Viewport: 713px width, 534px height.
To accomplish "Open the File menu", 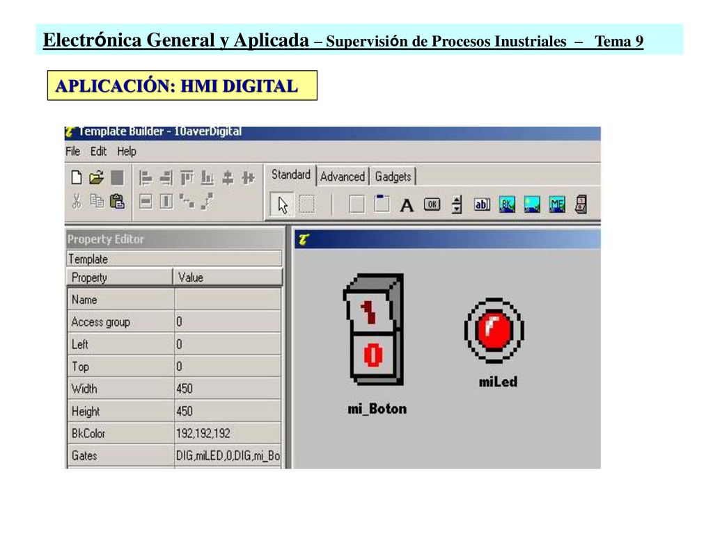I will pos(72,151).
